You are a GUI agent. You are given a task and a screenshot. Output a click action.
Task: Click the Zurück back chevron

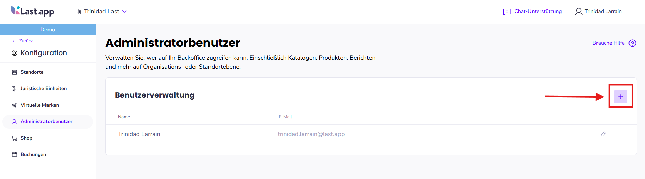(x=13, y=41)
